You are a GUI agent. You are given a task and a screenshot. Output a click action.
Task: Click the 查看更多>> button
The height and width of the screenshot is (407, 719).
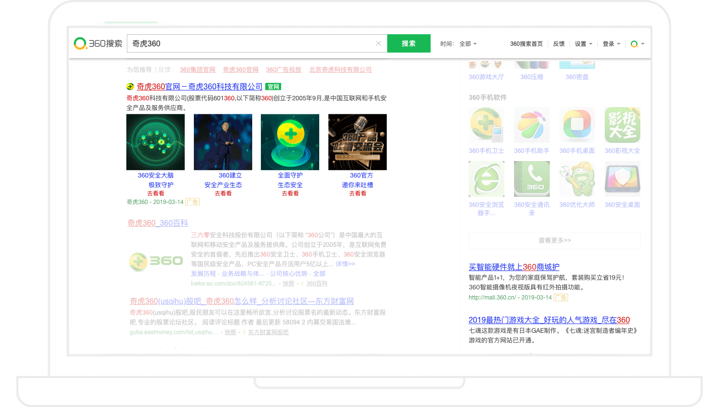tap(555, 240)
